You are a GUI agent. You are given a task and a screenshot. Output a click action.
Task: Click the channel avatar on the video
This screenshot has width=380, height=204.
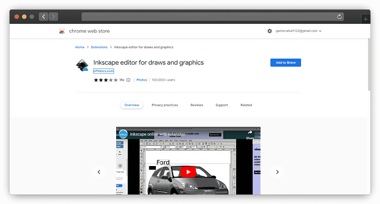[x=123, y=134]
